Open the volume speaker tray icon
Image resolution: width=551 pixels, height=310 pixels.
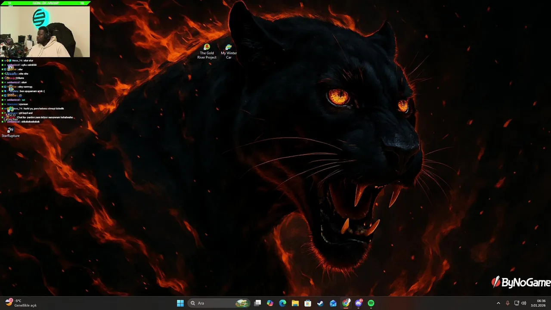[524, 303]
